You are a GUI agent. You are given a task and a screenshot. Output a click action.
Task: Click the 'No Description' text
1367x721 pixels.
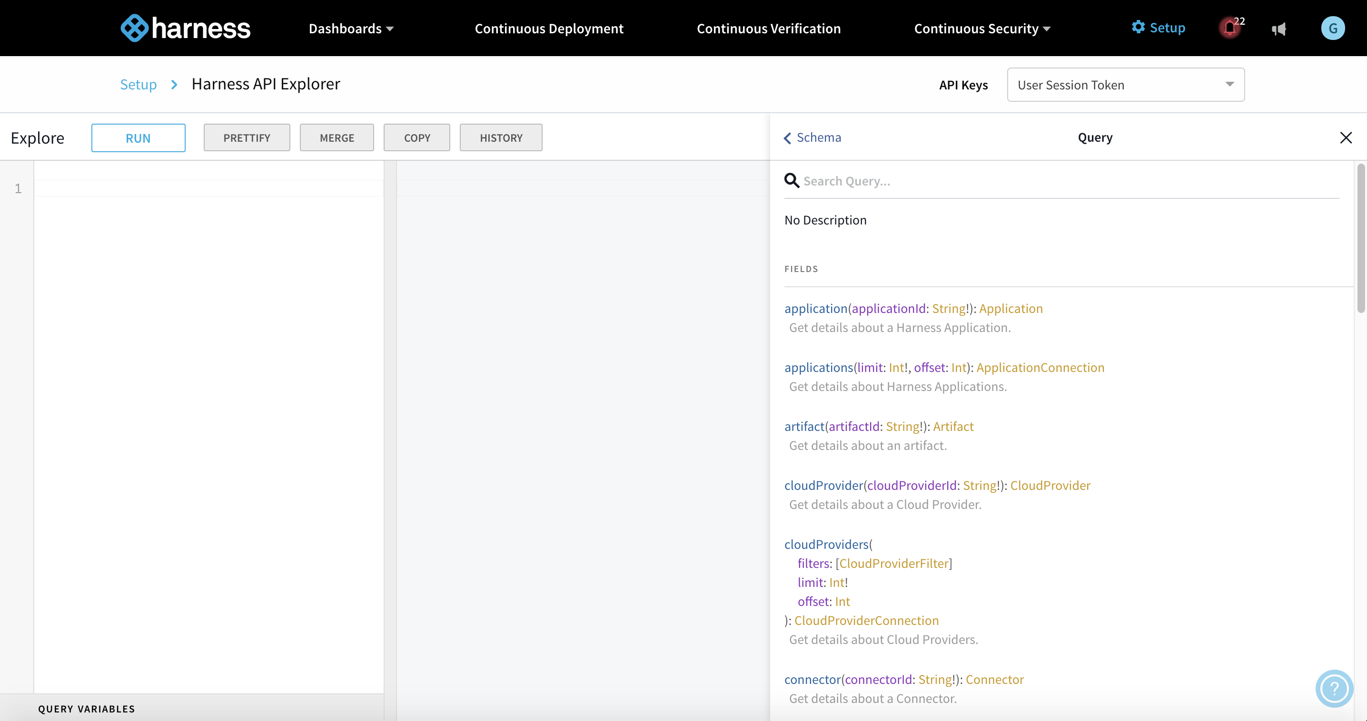[x=825, y=220]
